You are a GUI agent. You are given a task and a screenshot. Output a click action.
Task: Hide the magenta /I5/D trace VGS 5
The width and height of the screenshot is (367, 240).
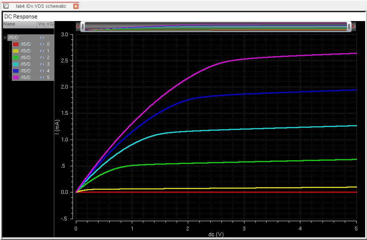pyautogui.click(x=42, y=77)
